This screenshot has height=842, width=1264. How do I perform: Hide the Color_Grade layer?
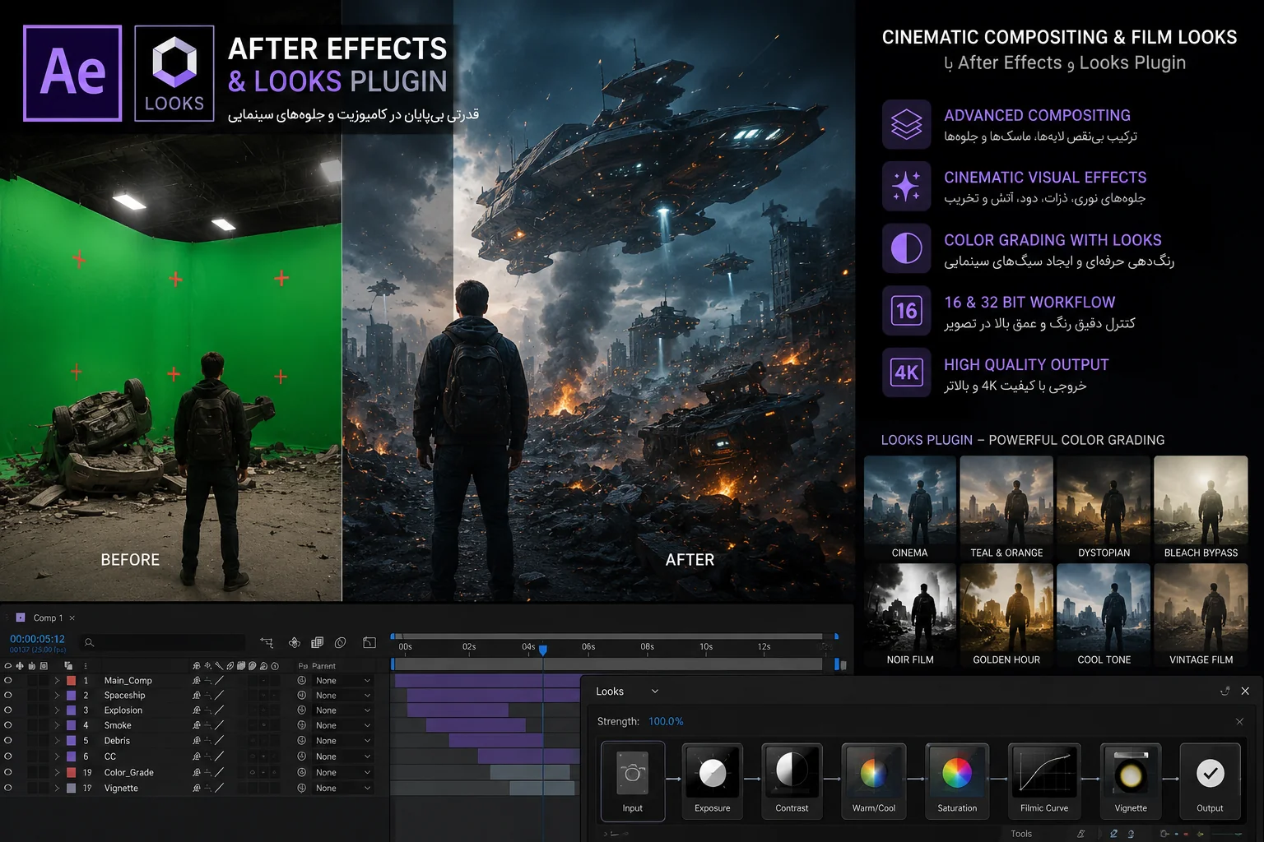tap(8, 773)
